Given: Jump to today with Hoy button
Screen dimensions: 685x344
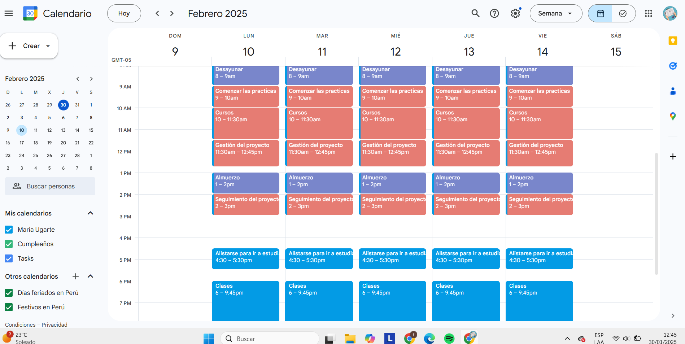Looking at the screenshot, I should [x=124, y=13].
